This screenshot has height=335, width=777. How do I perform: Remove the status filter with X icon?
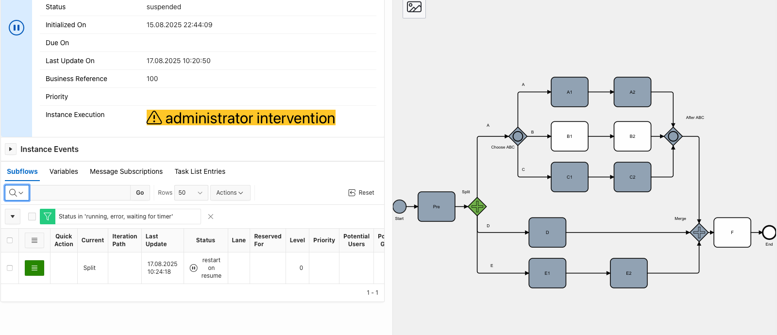(x=211, y=217)
